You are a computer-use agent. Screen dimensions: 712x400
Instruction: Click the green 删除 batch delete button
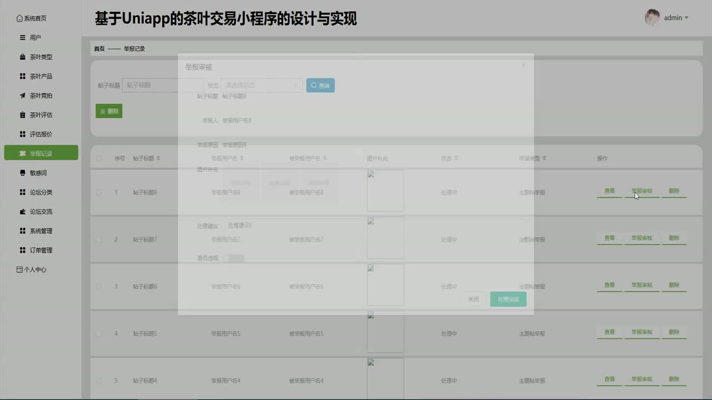[109, 111]
